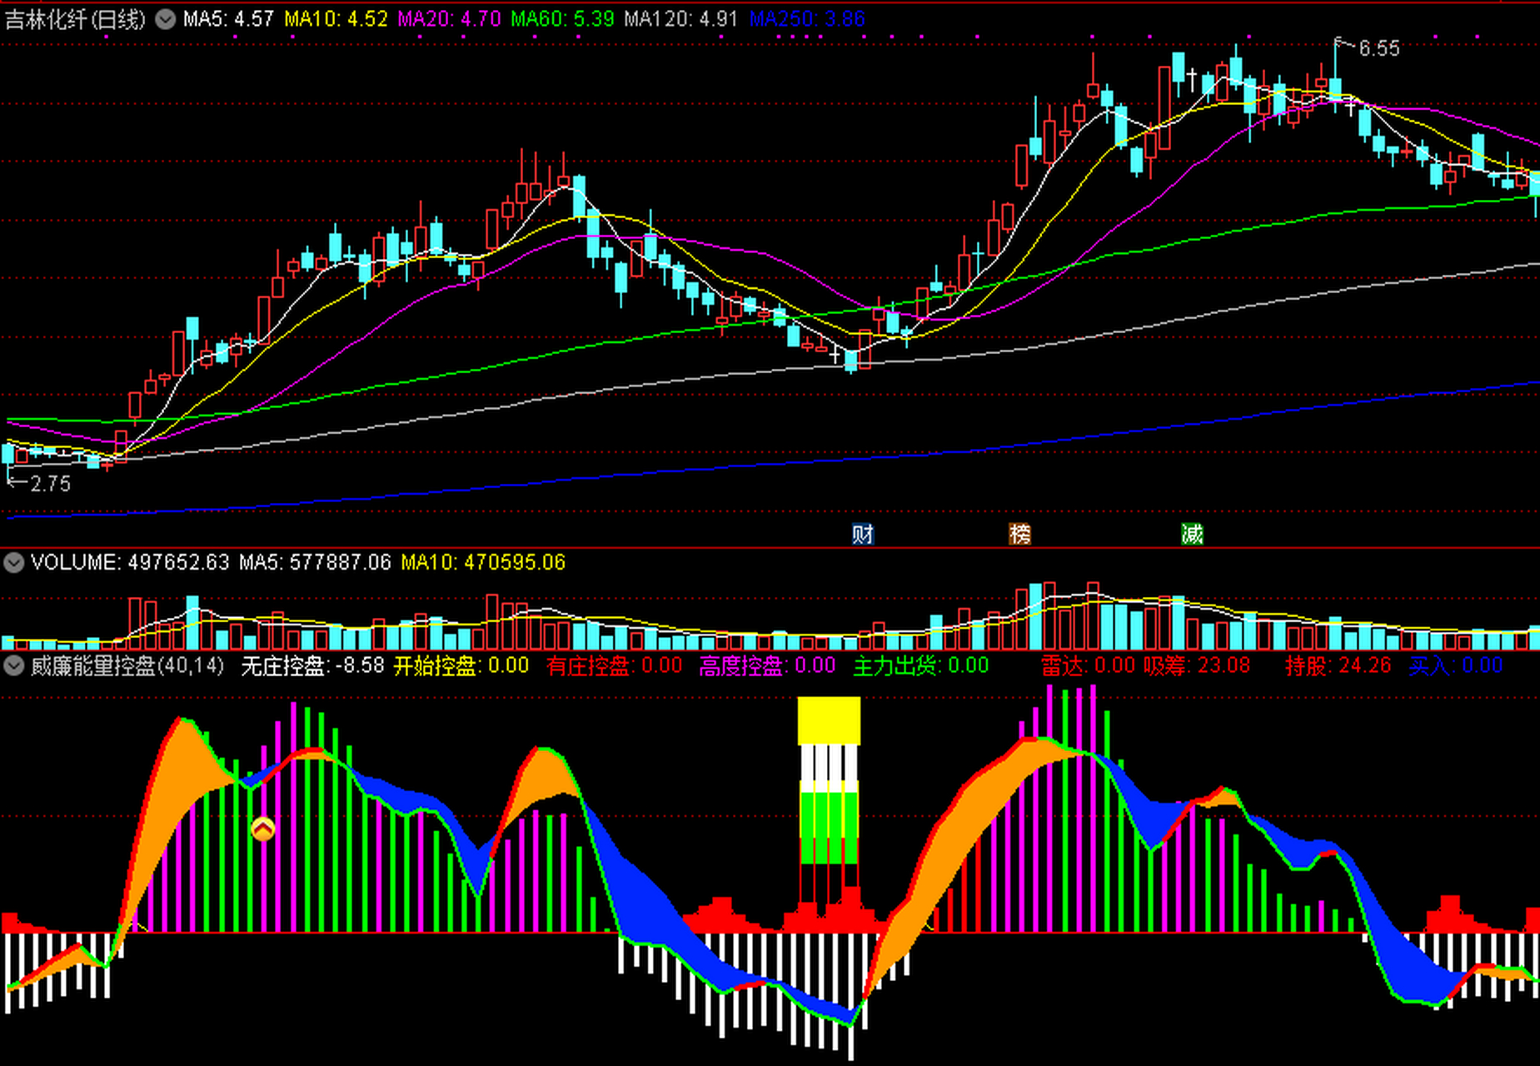1540x1066 pixels.
Task: Expand the VOLUME indicator dropdown arrow
Action: click(x=13, y=563)
